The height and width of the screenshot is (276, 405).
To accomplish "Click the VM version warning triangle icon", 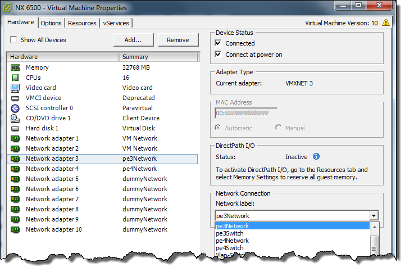I will [386, 22].
